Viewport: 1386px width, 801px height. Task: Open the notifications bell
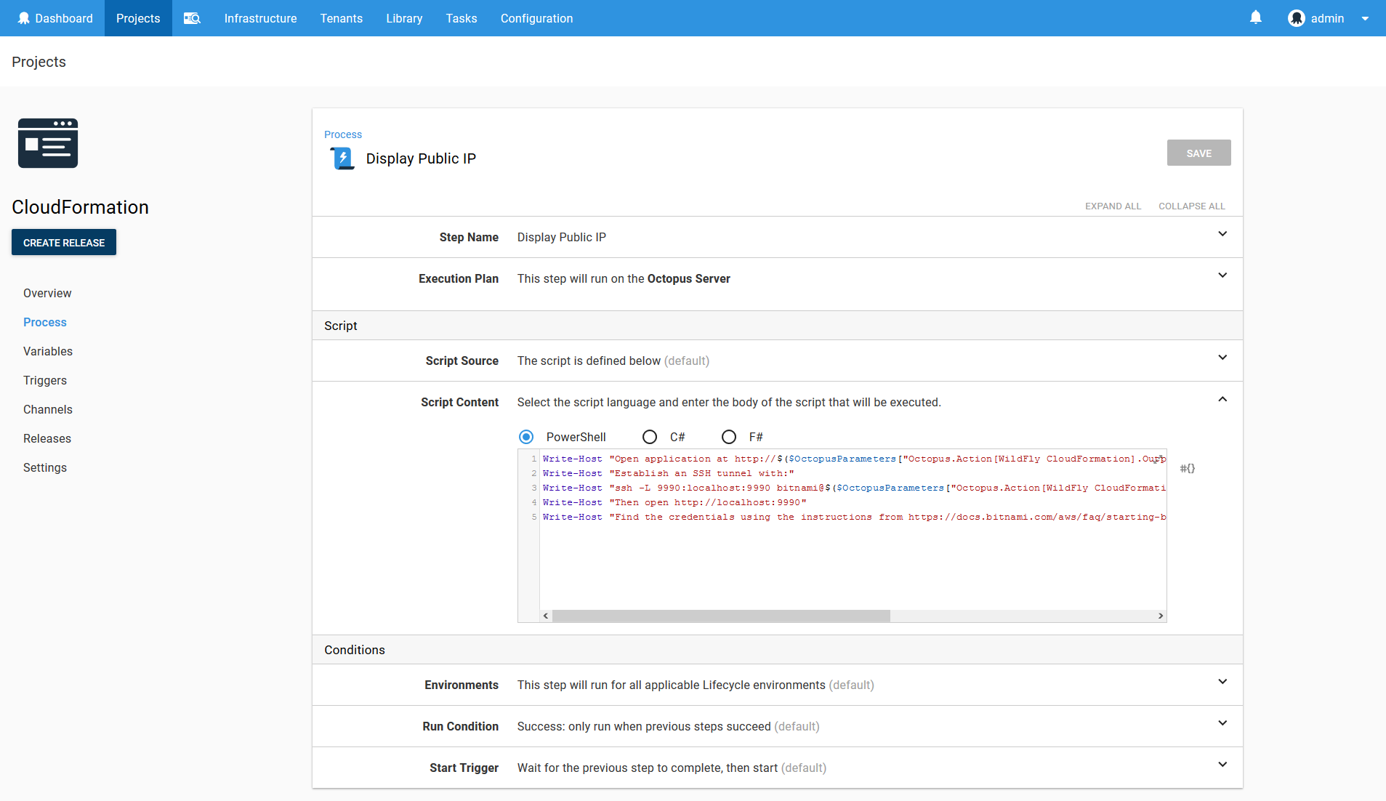coord(1255,17)
